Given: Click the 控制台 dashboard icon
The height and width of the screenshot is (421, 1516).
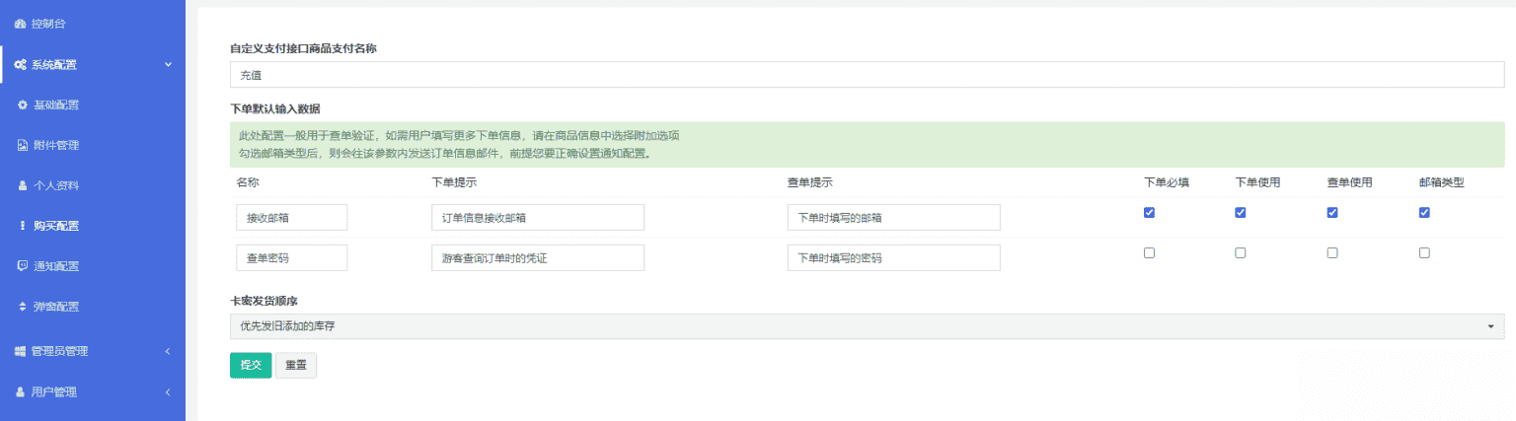Looking at the screenshot, I should tap(20, 24).
